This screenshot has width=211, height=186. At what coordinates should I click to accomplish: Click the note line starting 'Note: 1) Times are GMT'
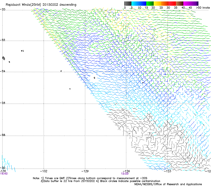click(x=90, y=178)
